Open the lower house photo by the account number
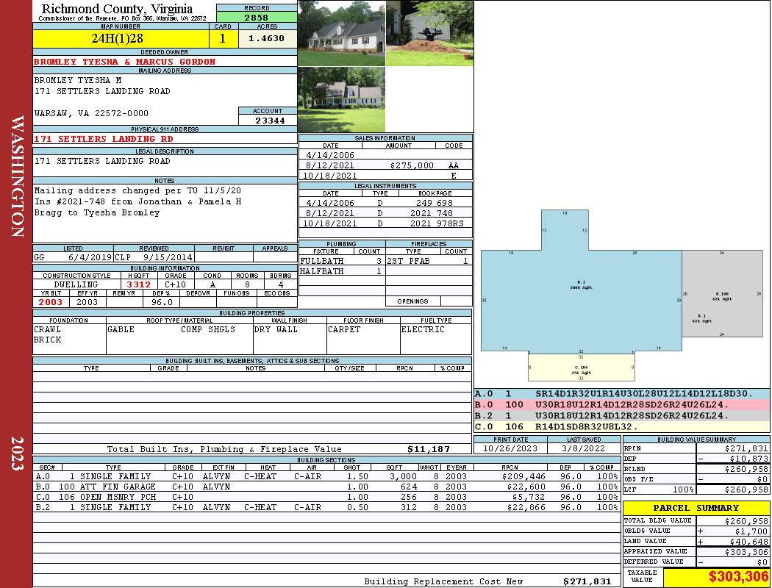 click(x=341, y=100)
